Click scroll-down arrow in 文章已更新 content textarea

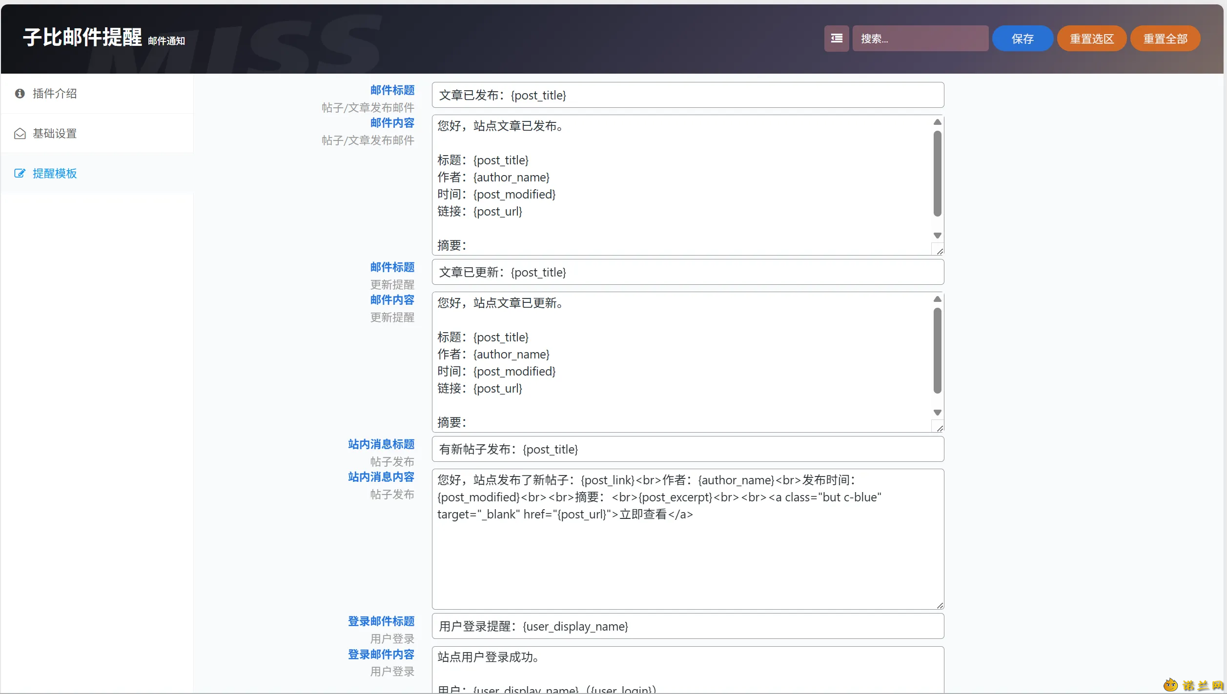pyautogui.click(x=937, y=413)
